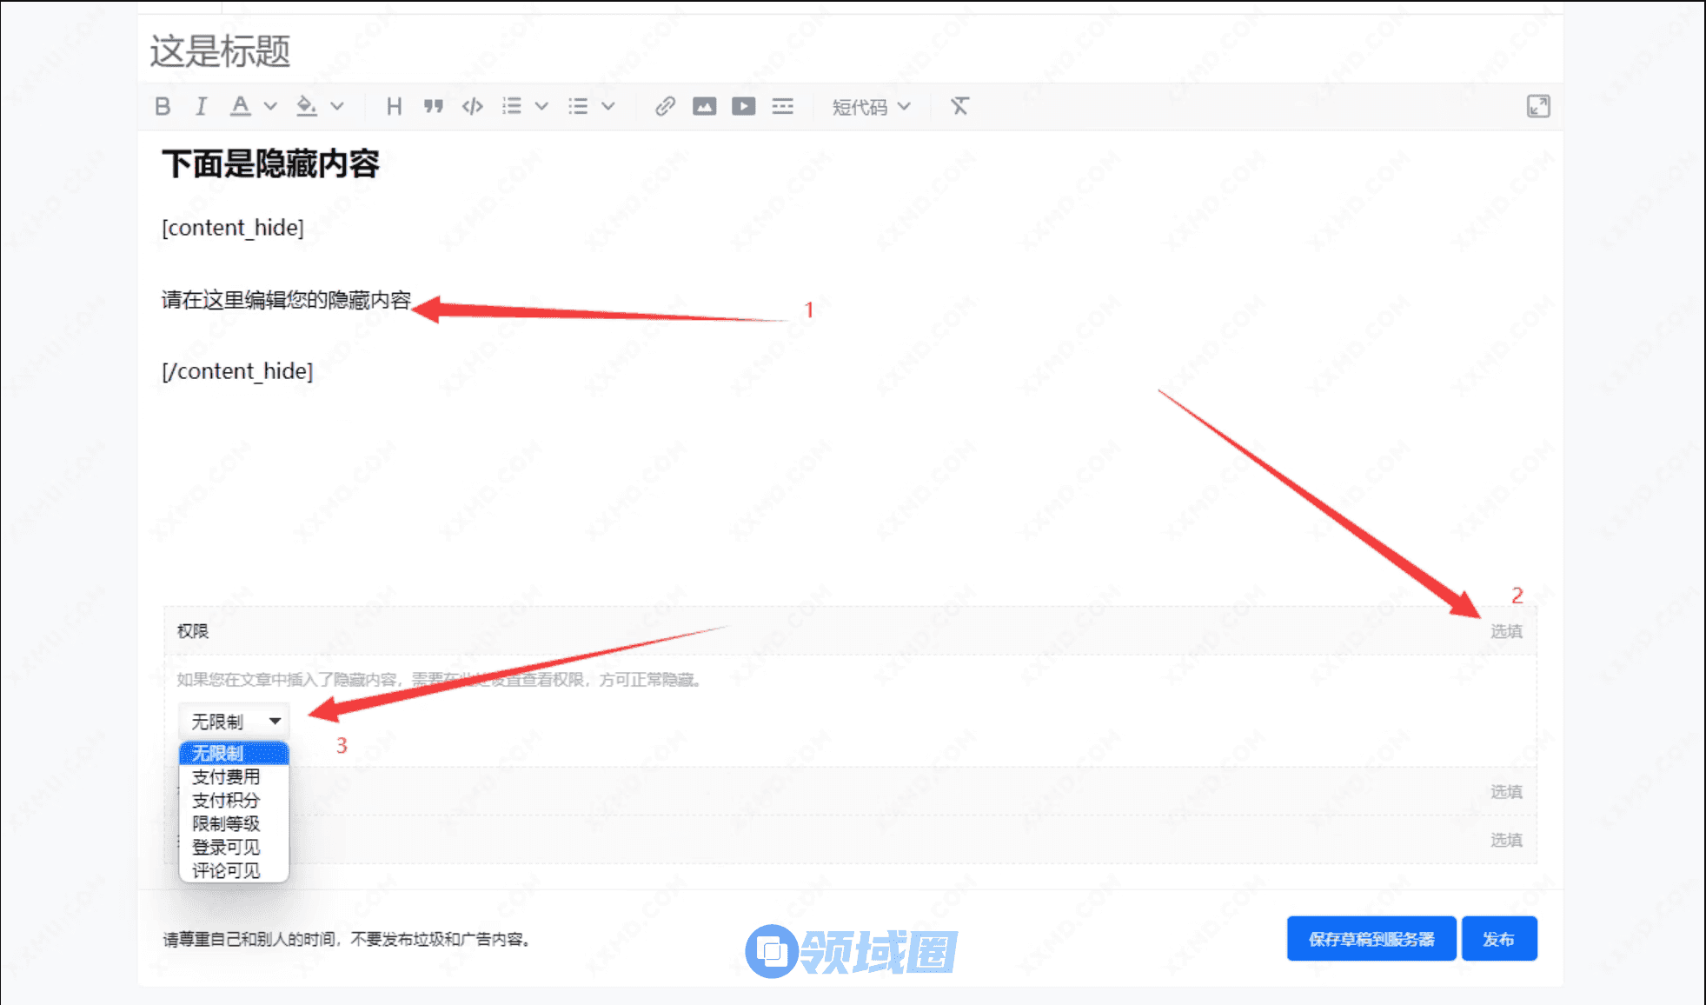Insert a hyperlink

click(x=665, y=106)
